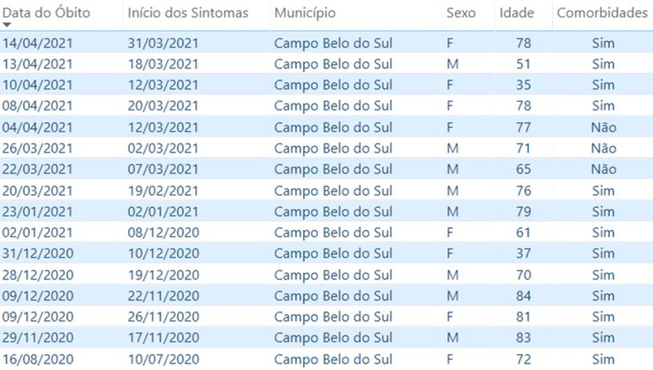This screenshot has width=653, height=370.
Task: Click the sort arrow under Data do Óbito
Action: (7, 25)
